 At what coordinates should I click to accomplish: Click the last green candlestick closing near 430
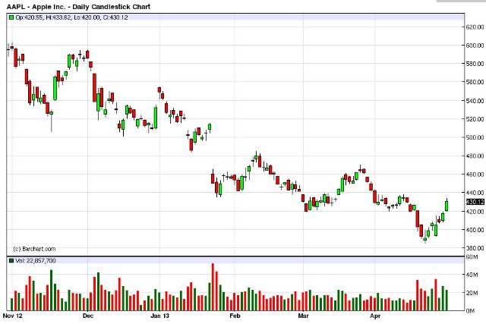447,206
